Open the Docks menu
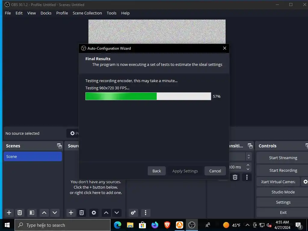308x231 pixels. [46, 13]
